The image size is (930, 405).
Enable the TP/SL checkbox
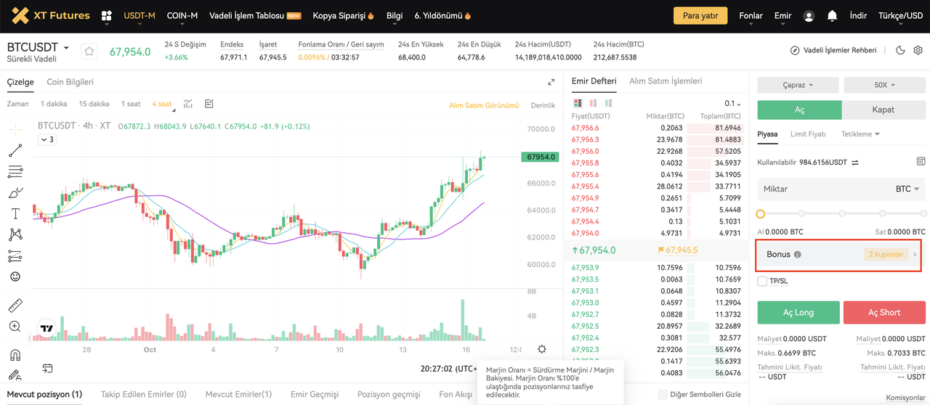point(762,281)
